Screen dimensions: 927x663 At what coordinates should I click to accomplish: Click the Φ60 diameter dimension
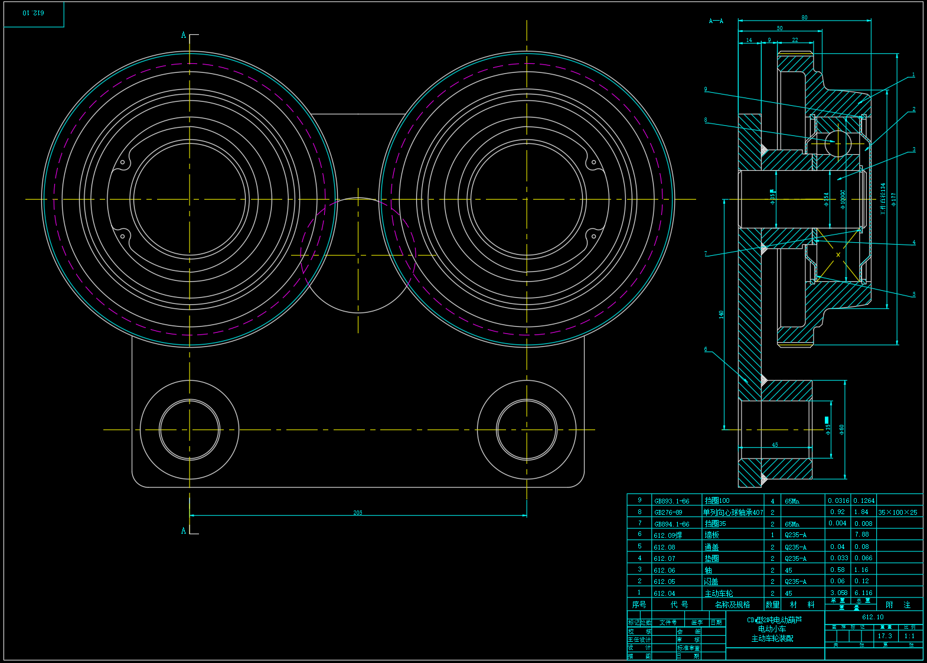(841, 429)
